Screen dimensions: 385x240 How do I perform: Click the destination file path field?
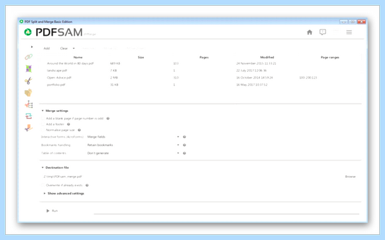(191, 177)
